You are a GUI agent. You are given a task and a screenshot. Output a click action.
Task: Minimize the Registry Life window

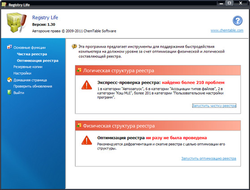221,3
